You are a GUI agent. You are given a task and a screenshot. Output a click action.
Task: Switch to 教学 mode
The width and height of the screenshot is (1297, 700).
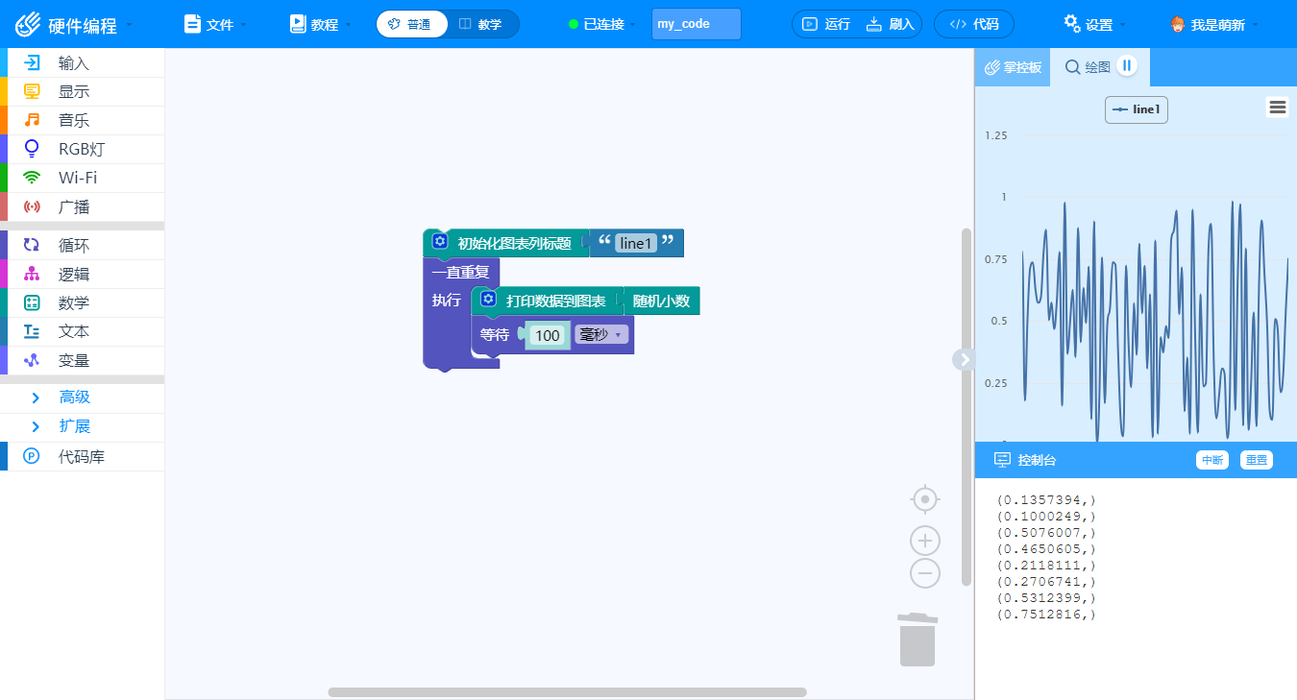coord(482,24)
